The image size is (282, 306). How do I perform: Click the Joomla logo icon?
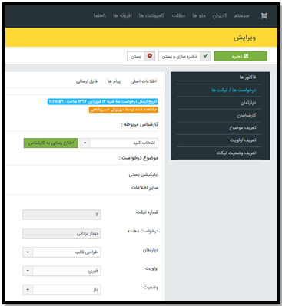(264, 16)
